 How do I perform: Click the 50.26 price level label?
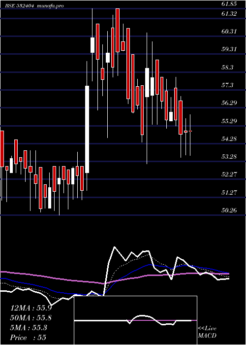click(x=229, y=210)
